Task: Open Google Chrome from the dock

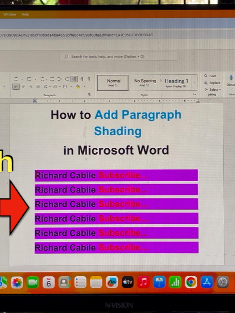Action: point(191,282)
